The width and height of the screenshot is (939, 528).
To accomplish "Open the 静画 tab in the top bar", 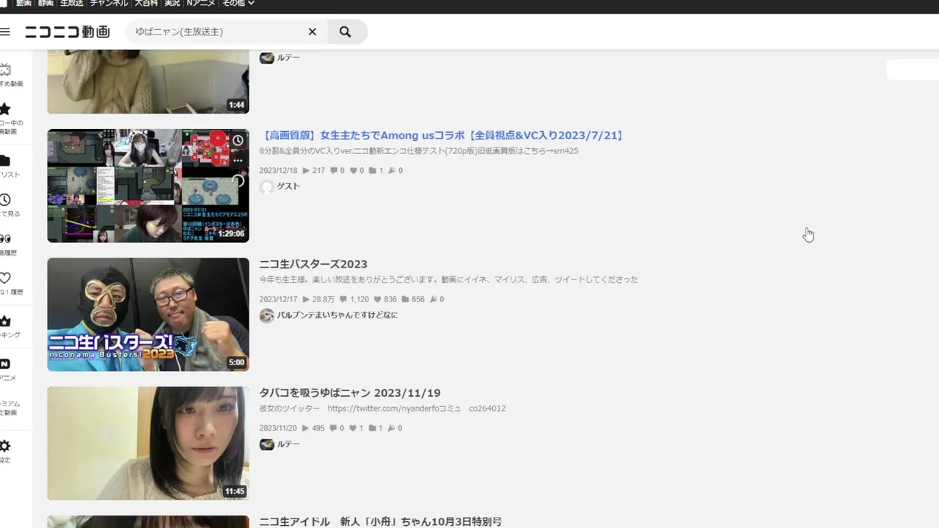I will click(x=46, y=4).
